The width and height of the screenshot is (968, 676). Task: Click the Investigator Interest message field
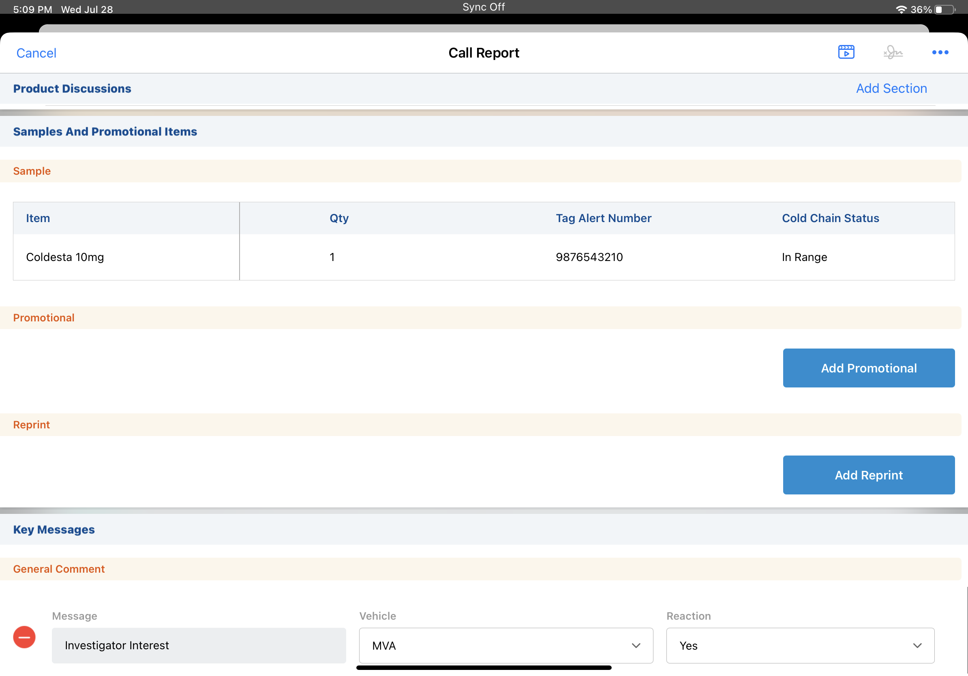(199, 645)
